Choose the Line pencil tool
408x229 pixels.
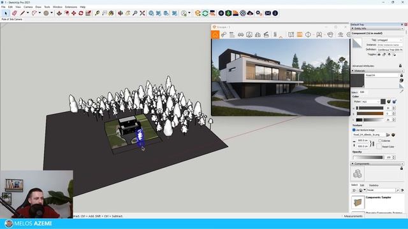(x=23, y=13)
